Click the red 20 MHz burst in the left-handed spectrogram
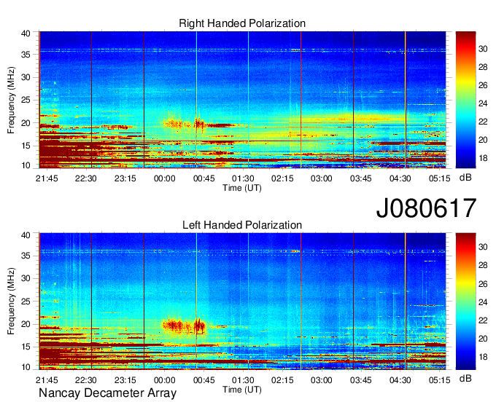 pyautogui.click(x=184, y=326)
